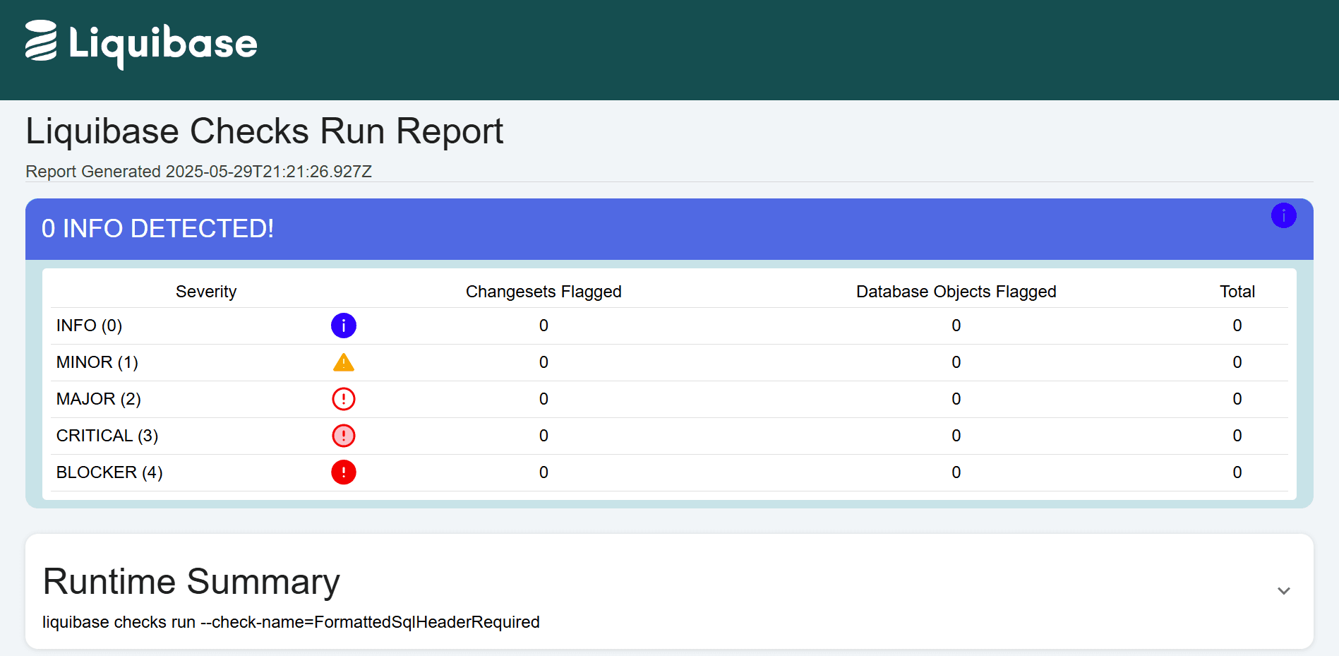This screenshot has width=1339, height=656.
Task: Click the Liquibase Checks Run Report title
Action: 264,131
